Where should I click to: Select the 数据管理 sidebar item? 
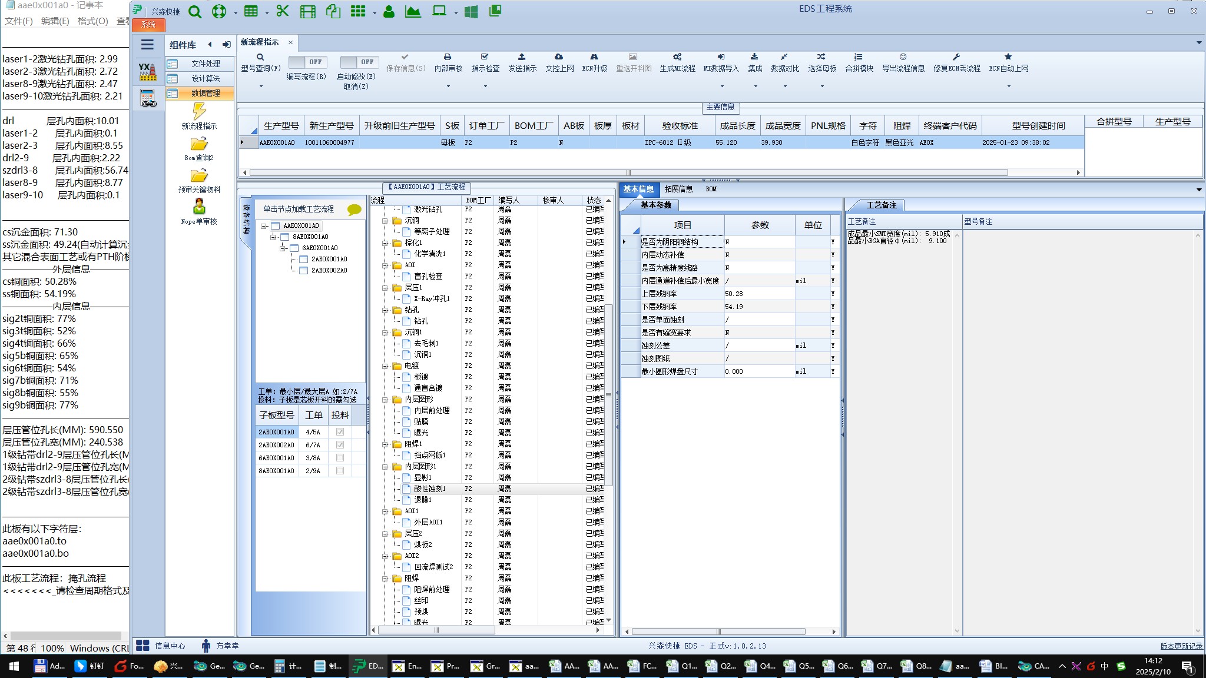(x=205, y=93)
